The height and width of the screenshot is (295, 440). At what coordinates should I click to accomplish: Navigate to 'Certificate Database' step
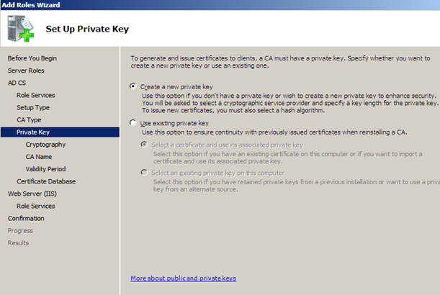coord(46,181)
